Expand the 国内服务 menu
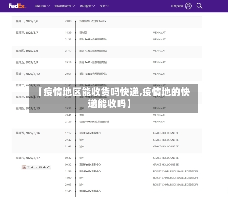The image size is (228, 197). click(88, 6)
